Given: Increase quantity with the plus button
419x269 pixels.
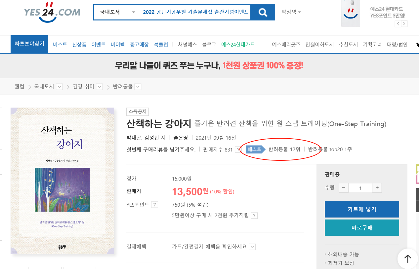Looking at the screenshot, I should click(x=377, y=188).
